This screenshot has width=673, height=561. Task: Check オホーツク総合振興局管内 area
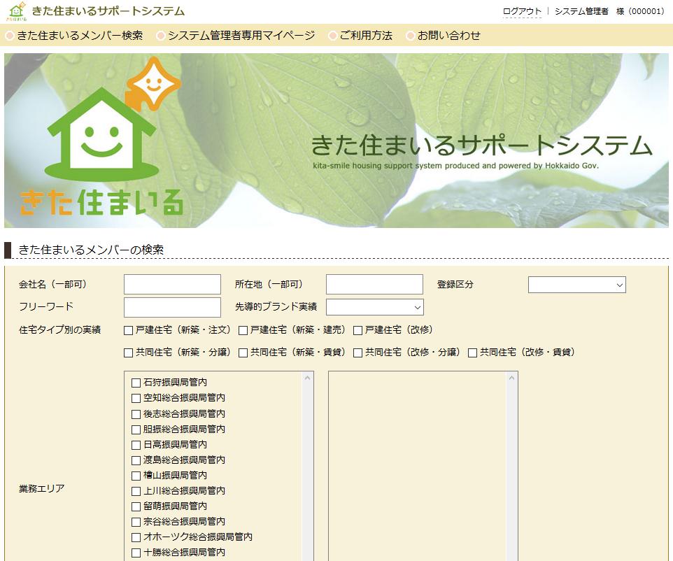[136, 537]
